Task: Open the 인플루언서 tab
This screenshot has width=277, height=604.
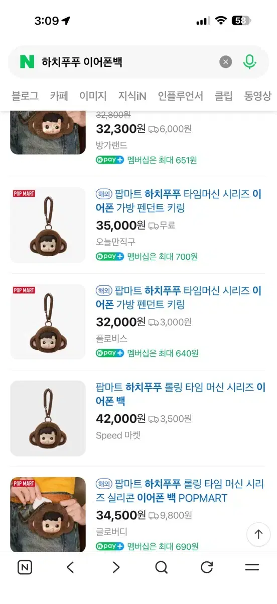Action: (x=180, y=96)
